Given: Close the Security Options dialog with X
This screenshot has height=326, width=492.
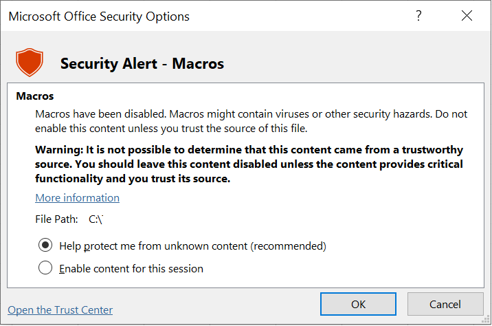Looking at the screenshot, I should click(467, 15).
